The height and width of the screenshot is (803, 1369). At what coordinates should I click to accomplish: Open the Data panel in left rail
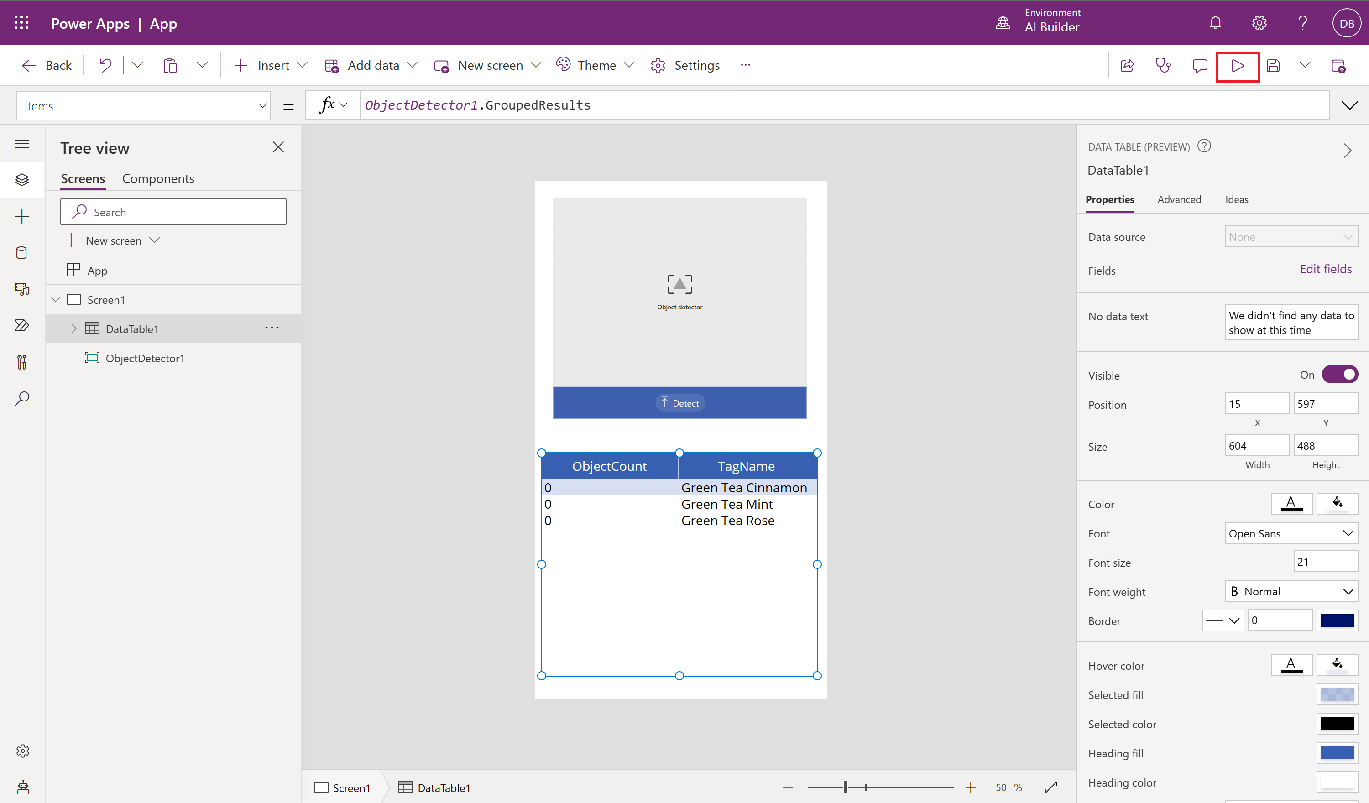click(22, 252)
